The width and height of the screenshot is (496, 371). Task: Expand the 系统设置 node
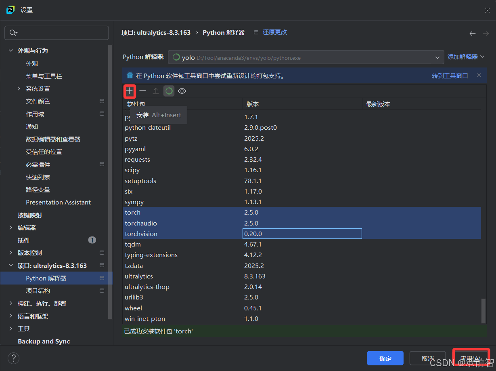coord(19,89)
